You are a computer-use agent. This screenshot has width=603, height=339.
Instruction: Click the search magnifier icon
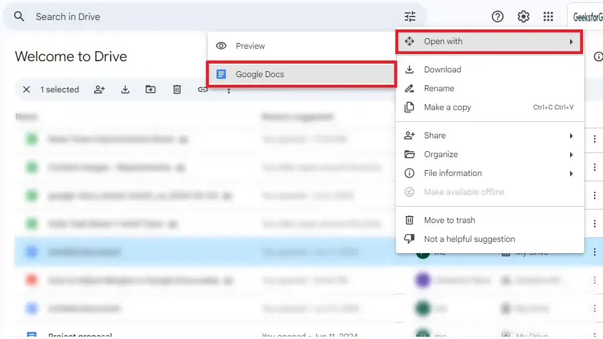point(19,16)
